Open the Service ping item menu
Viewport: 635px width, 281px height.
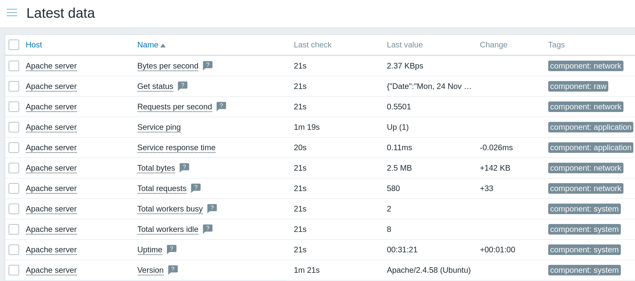pyautogui.click(x=159, y=127)
